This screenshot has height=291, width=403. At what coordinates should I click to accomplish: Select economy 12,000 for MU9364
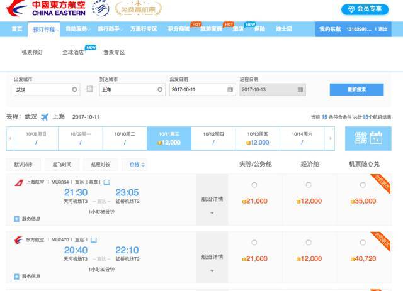pyautogui.click(x=309, y=185)
